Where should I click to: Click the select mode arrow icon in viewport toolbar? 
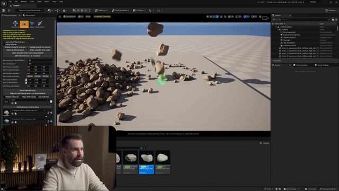[208, 16]
